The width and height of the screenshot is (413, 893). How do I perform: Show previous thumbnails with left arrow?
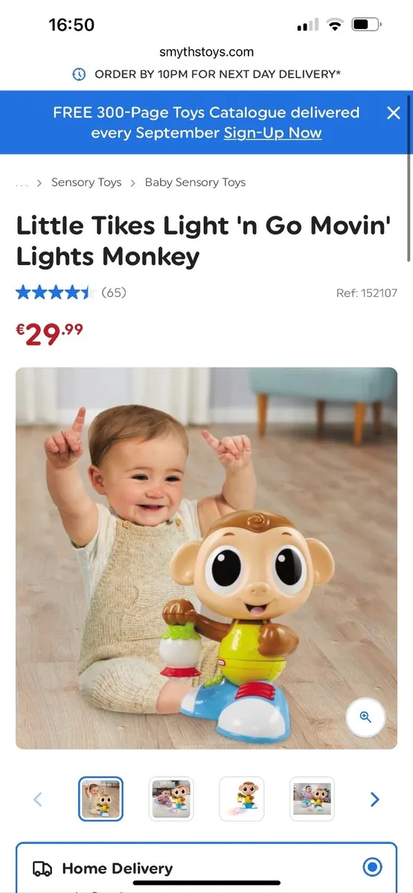pyautogui.click(x=38, y=799)
